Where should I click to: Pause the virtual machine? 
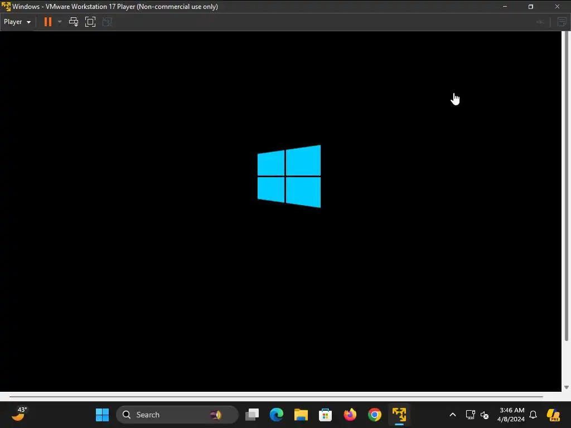click(x=48, y=22)
